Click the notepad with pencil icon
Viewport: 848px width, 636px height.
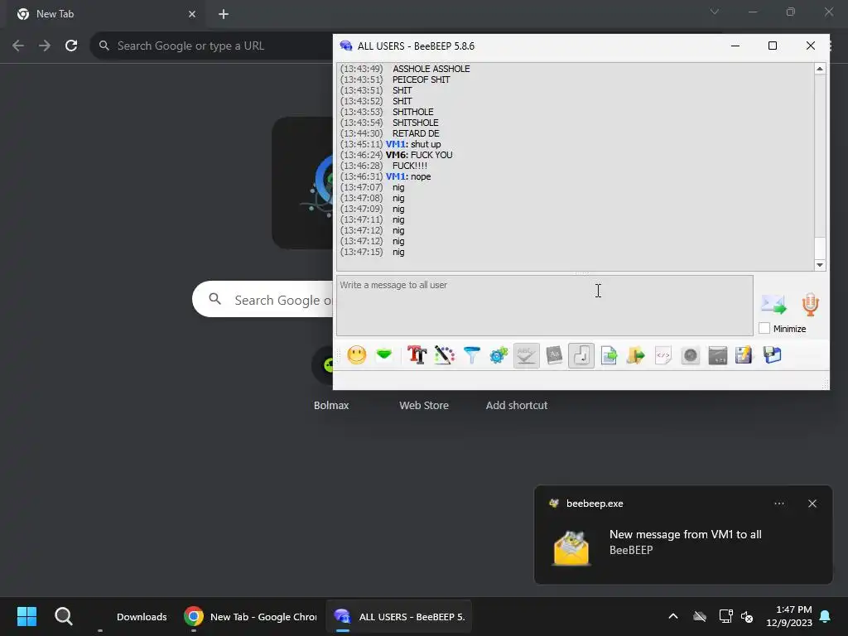[744, 355]
